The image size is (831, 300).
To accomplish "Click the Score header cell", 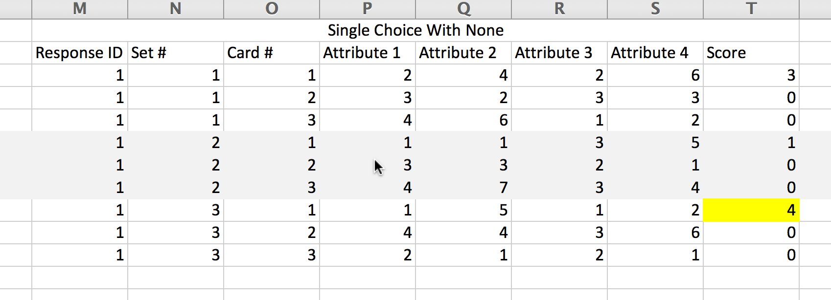I will coord(751,53).
